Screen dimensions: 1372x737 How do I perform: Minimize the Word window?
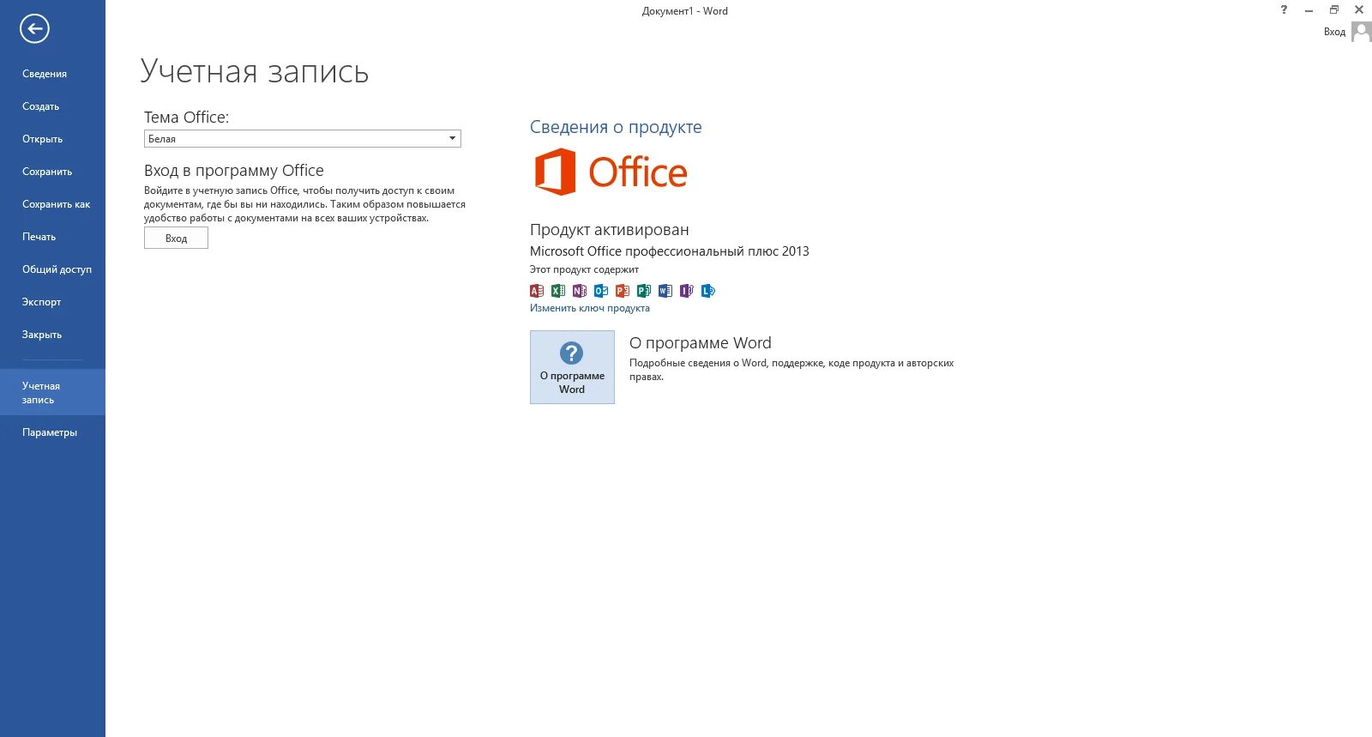1309,10
